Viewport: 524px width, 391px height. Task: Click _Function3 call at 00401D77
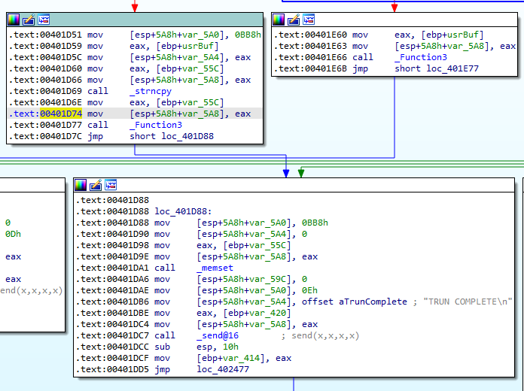pos(156,125)
